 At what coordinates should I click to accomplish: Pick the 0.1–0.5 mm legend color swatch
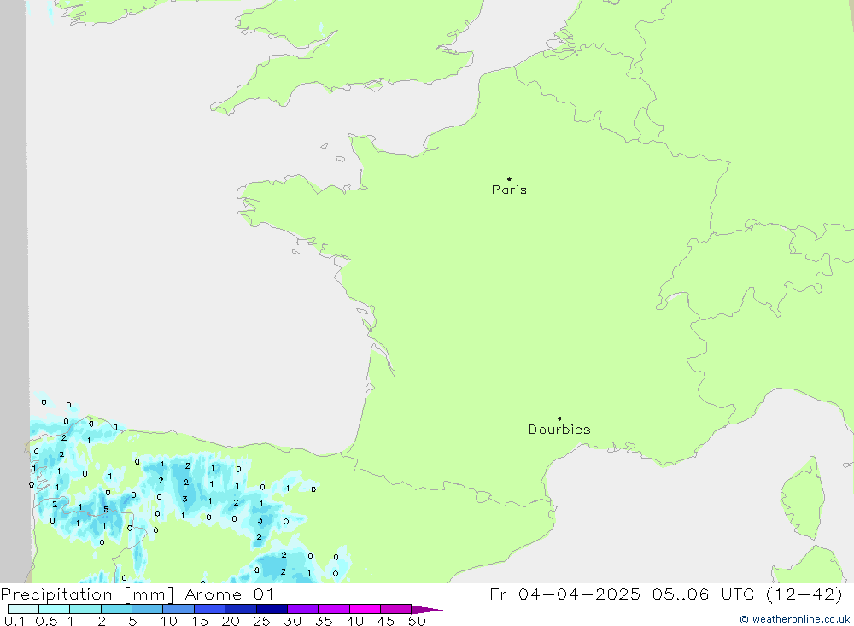(23, 609)
